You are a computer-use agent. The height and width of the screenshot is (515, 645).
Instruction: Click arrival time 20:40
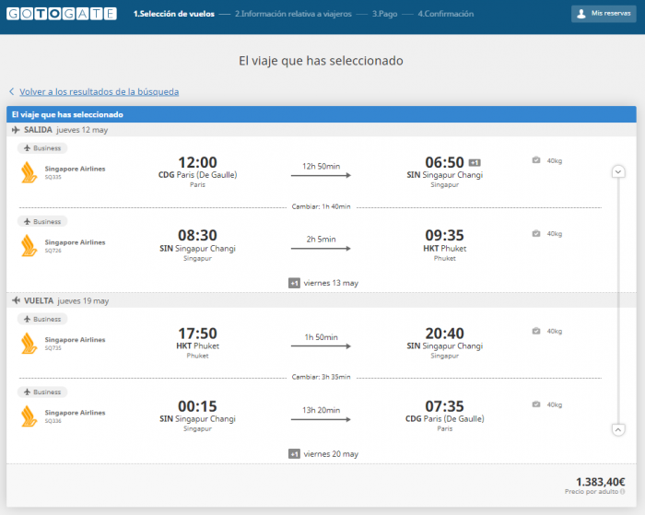pyautogui.click(x=444, y=334)
